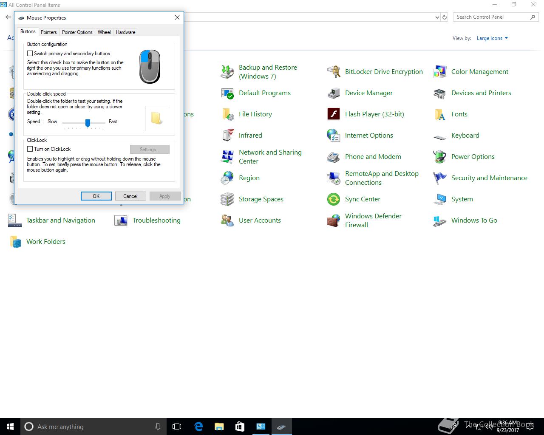Click the Search Control Panel field

496,17
